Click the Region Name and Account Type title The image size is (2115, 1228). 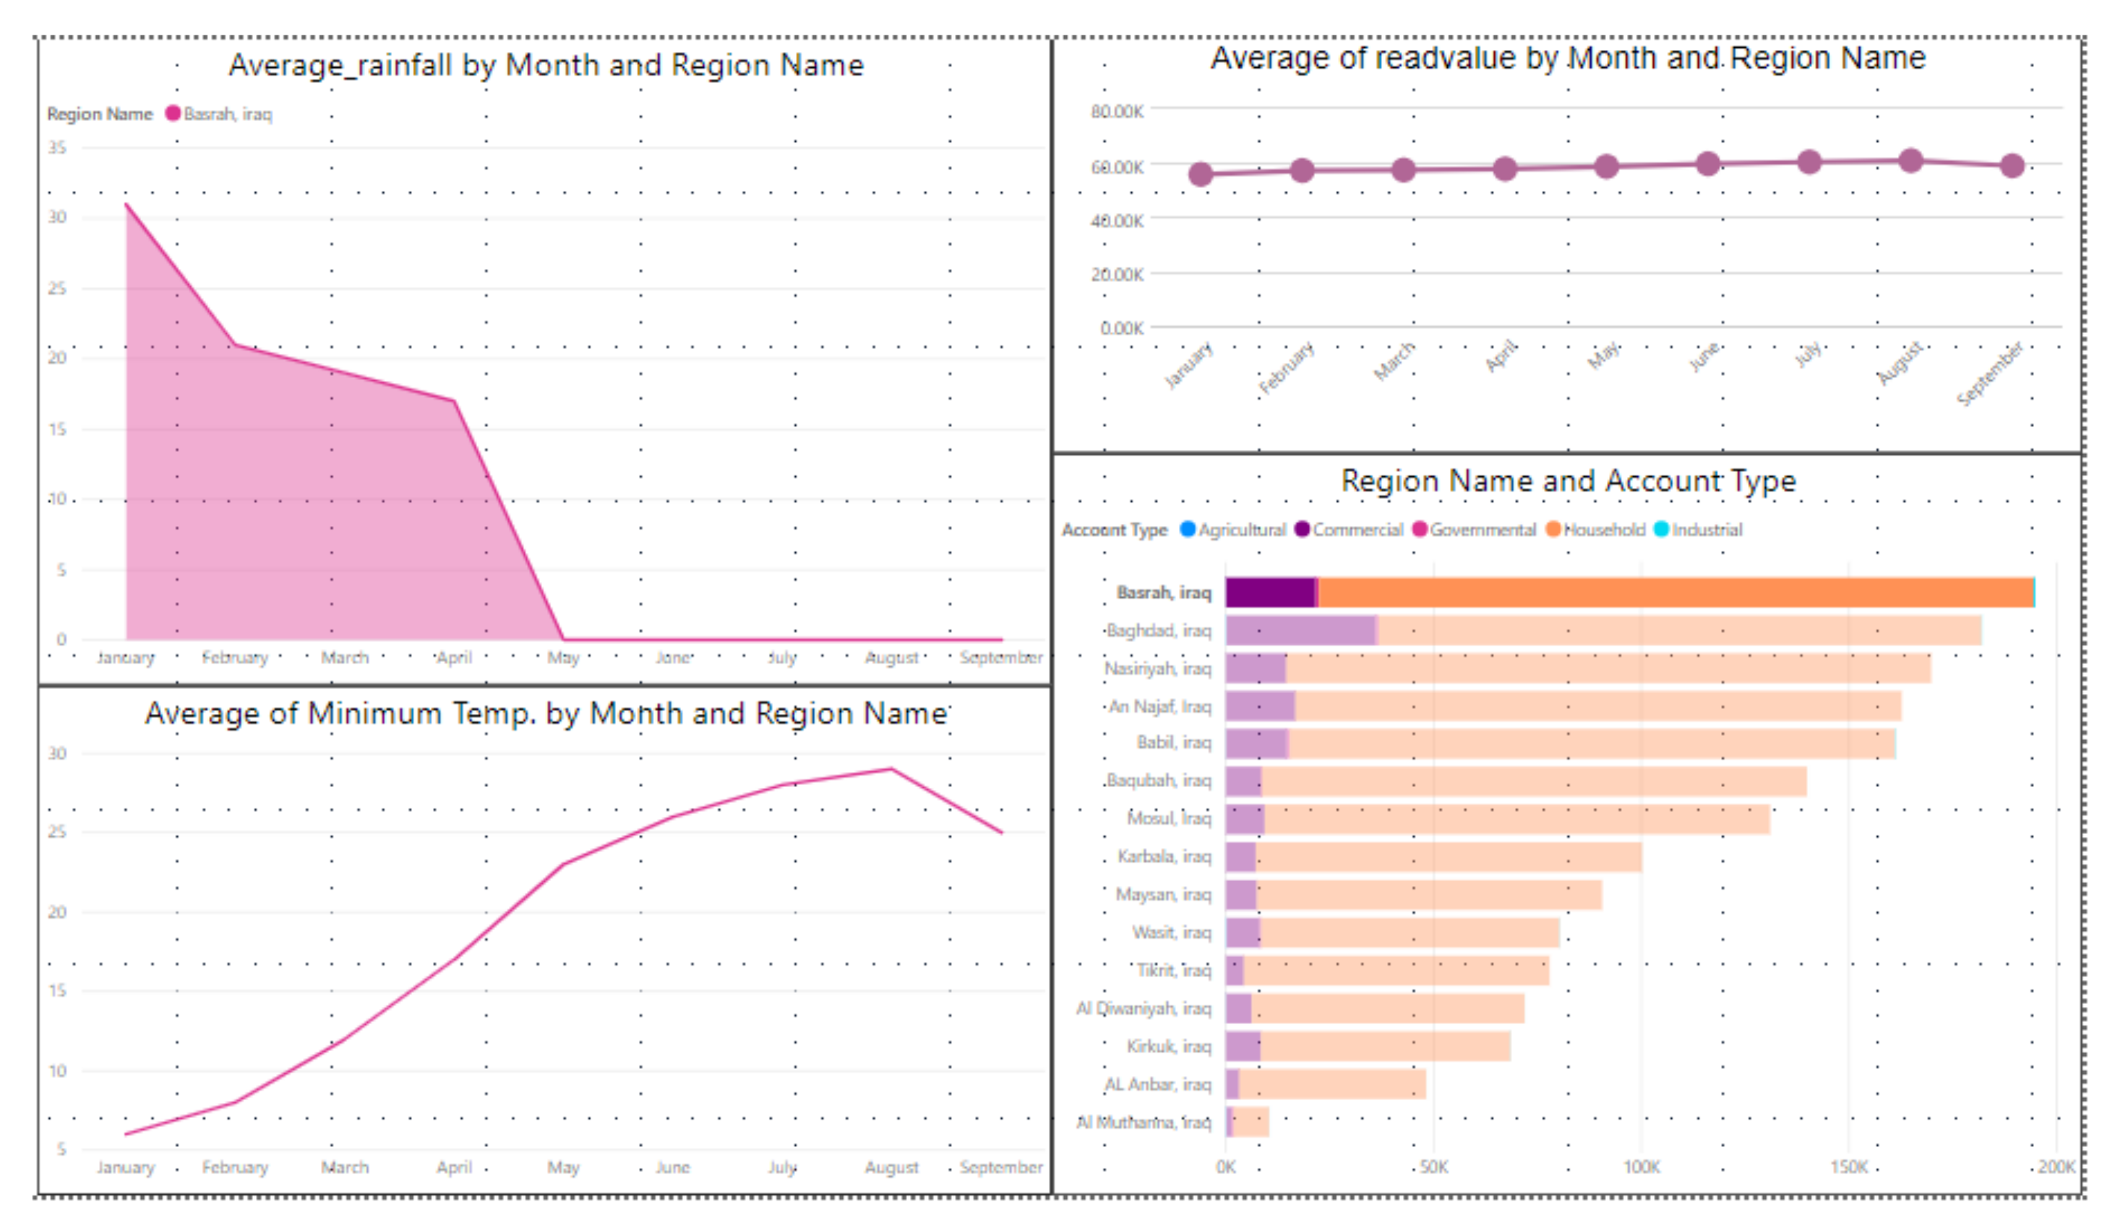(1568, 481)
